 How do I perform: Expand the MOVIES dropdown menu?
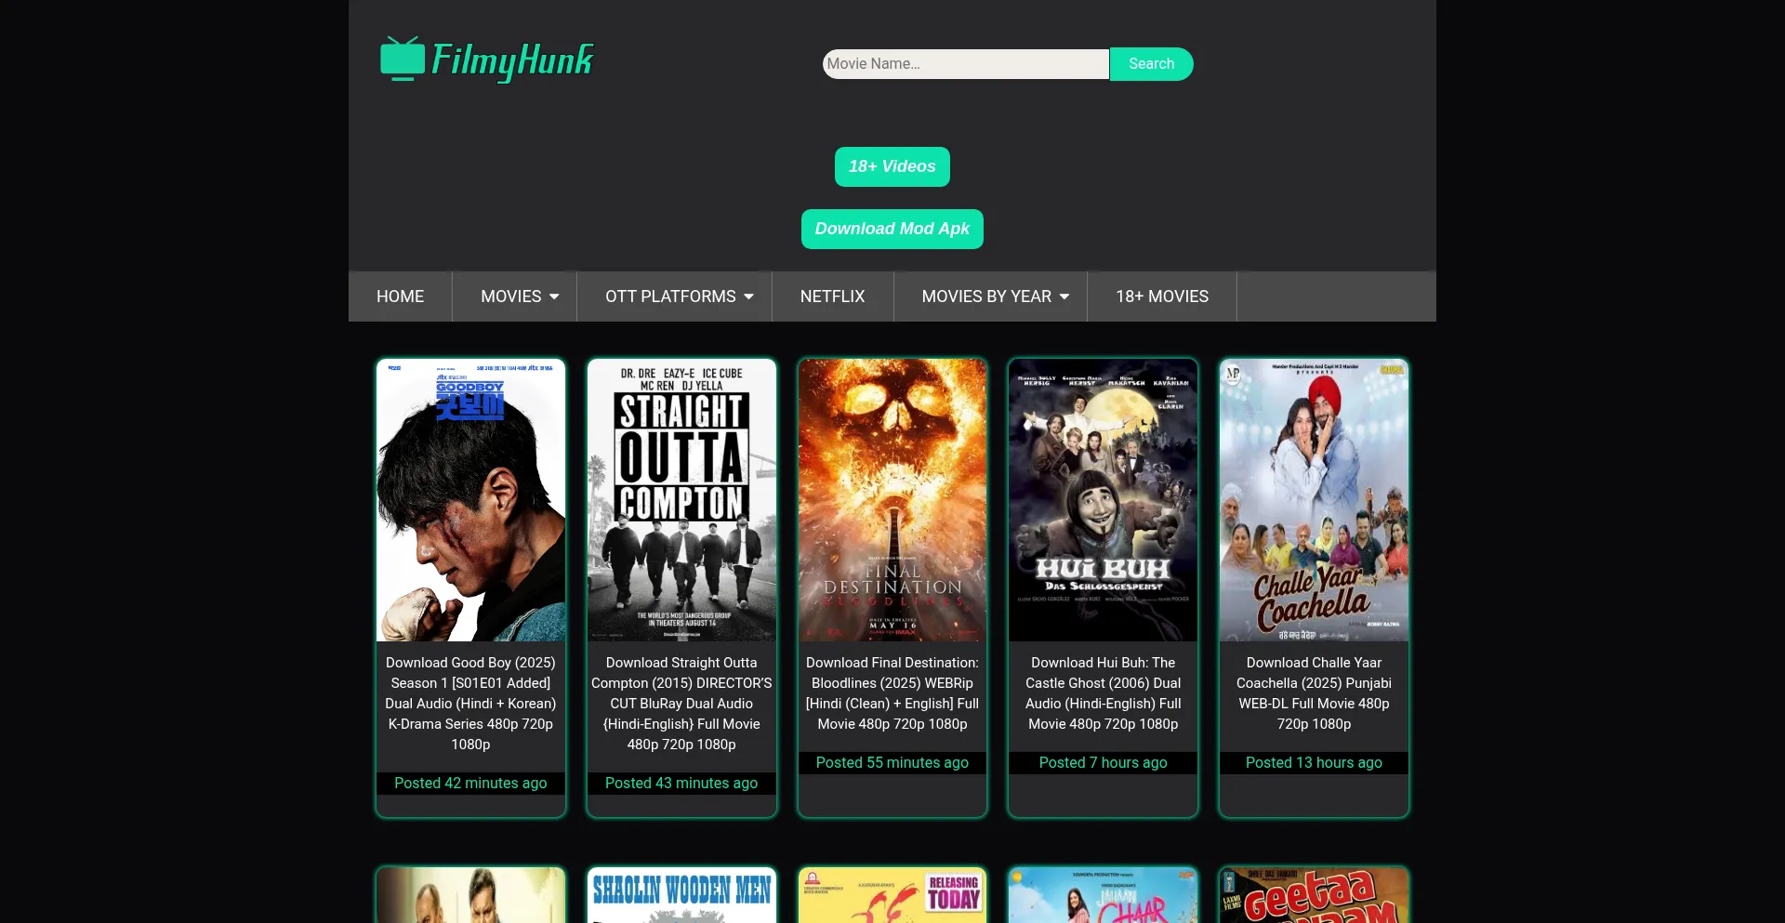(x=519, y=297)
